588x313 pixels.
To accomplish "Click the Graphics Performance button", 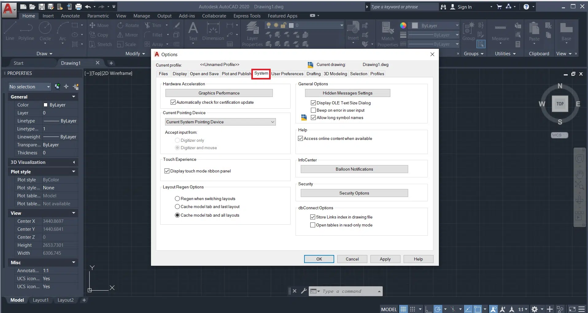I will tap(219, 93).
